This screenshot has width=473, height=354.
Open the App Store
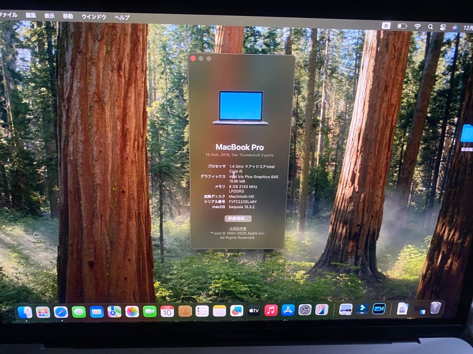[288, 311]
